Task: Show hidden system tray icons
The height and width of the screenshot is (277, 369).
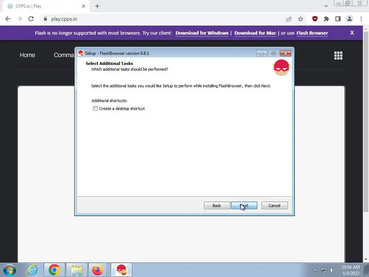Action: pos(315,270)
